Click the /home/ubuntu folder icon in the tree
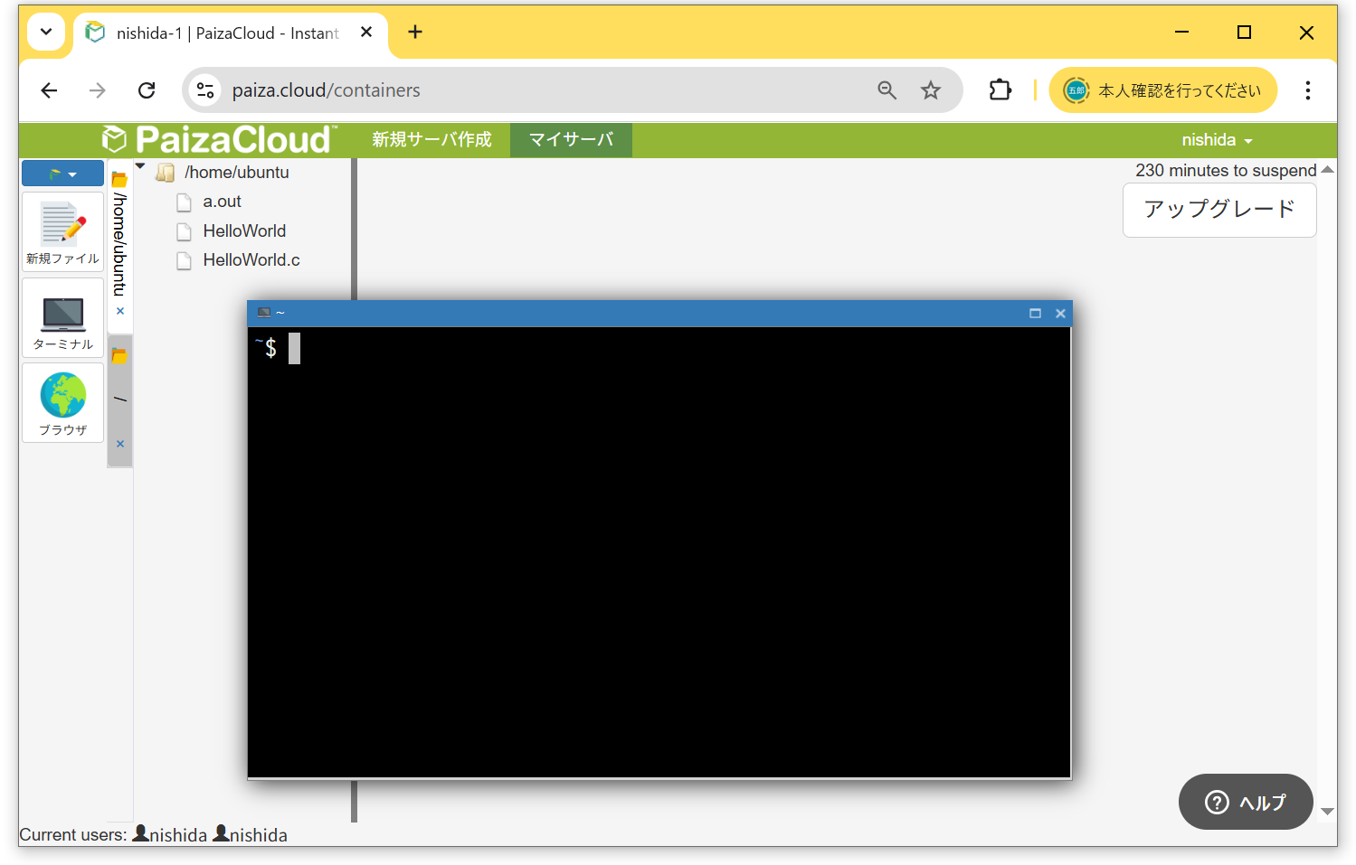 165,173
